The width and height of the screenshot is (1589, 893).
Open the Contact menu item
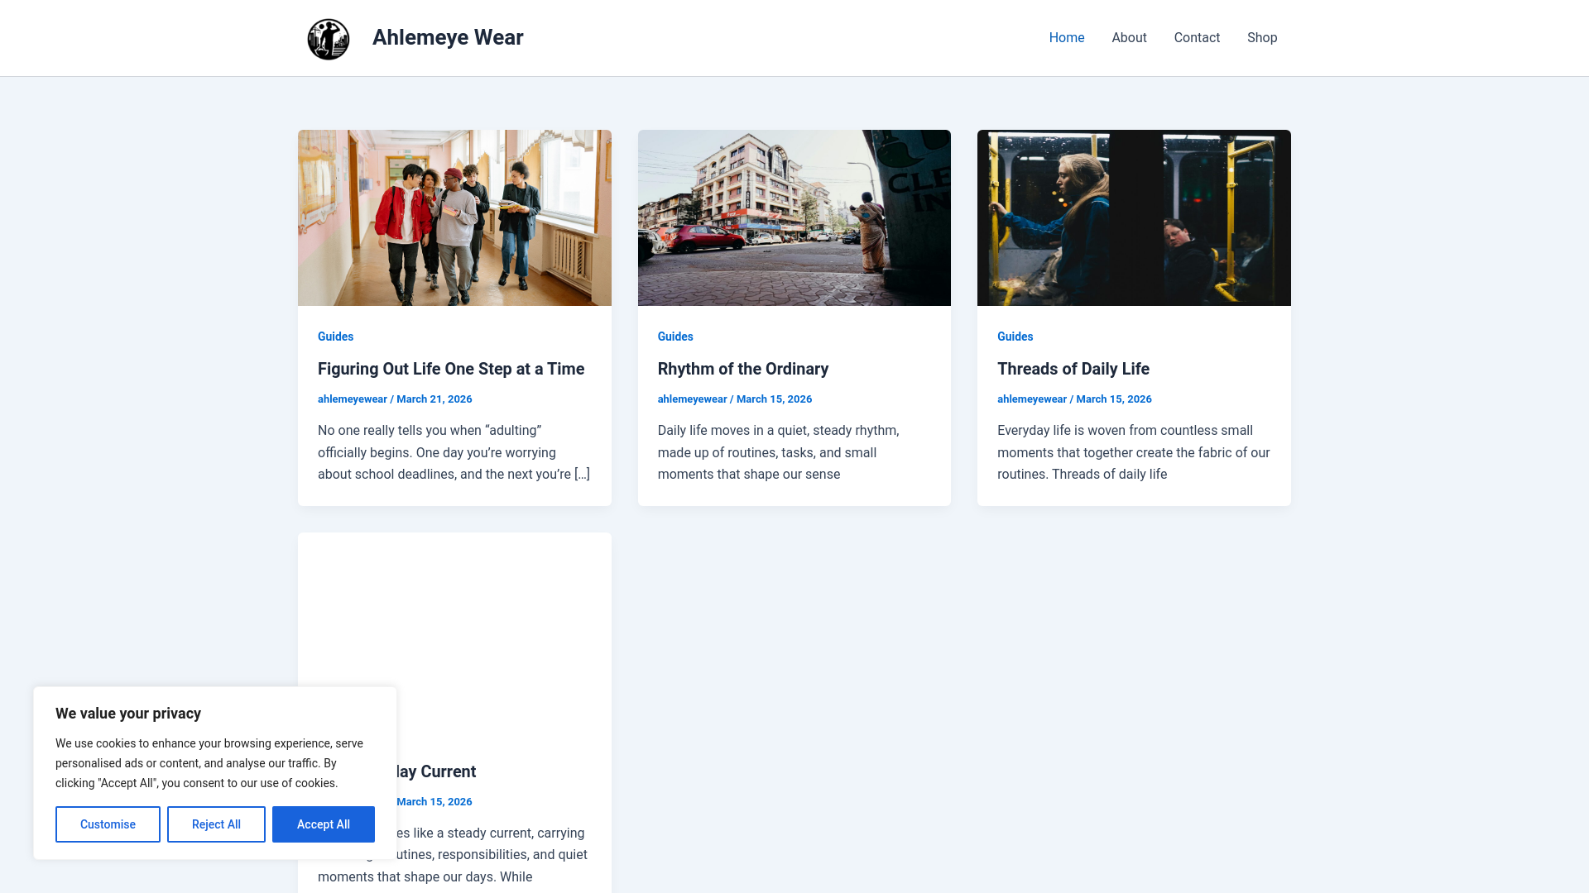(x=1197, y=38)
